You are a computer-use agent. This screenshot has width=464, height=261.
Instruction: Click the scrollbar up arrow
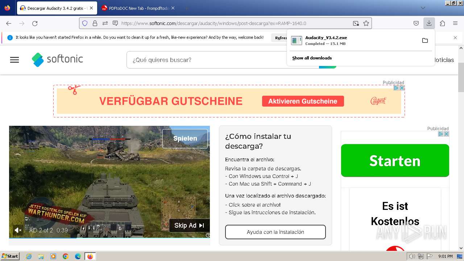tap(461, 47)
